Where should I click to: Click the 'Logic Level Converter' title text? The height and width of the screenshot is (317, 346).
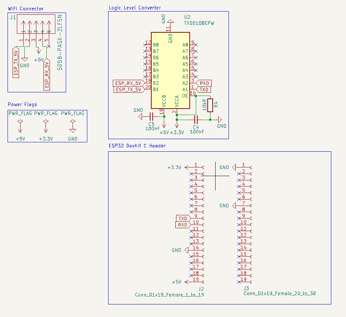pos(135,8)
